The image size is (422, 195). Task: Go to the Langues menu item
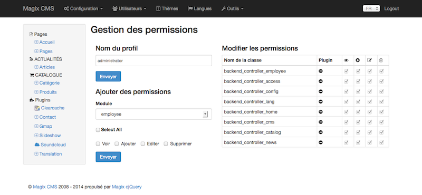200,8
